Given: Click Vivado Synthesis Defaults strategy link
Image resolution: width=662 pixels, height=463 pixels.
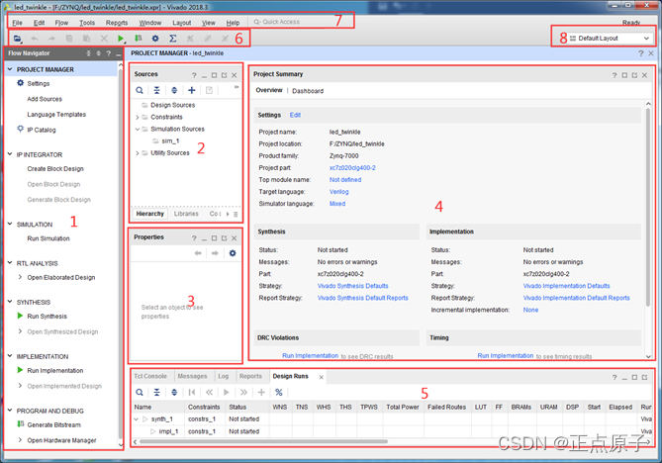Looking at the screenshot, I should pos(353,286).
